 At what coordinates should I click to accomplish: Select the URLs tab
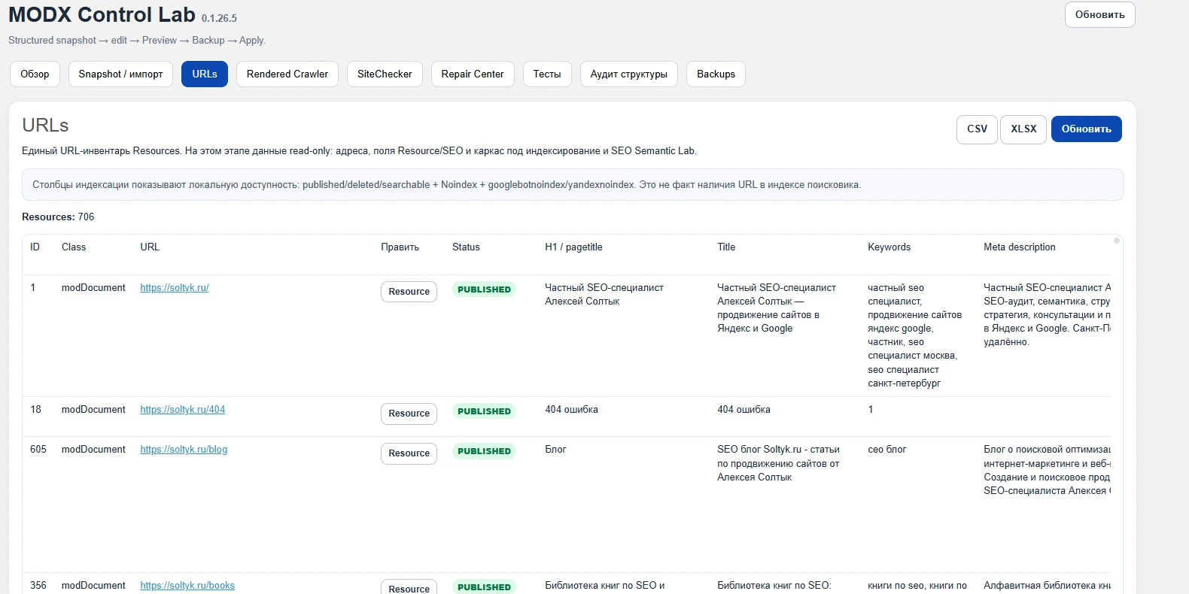205,74
